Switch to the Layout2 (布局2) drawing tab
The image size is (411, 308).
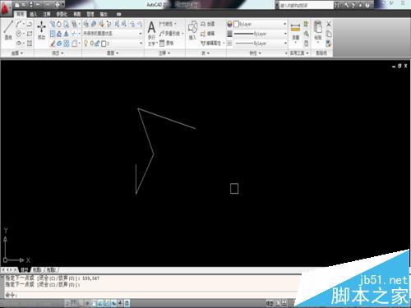(51, 270)
